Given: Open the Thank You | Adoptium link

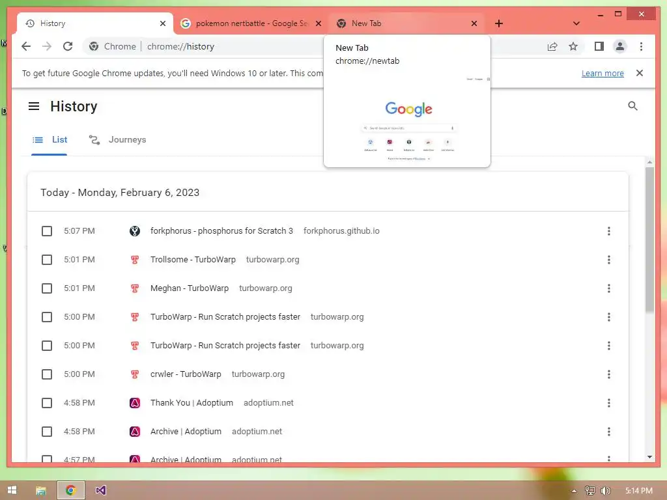Looking at the screenshot, I should coord(192,402).
